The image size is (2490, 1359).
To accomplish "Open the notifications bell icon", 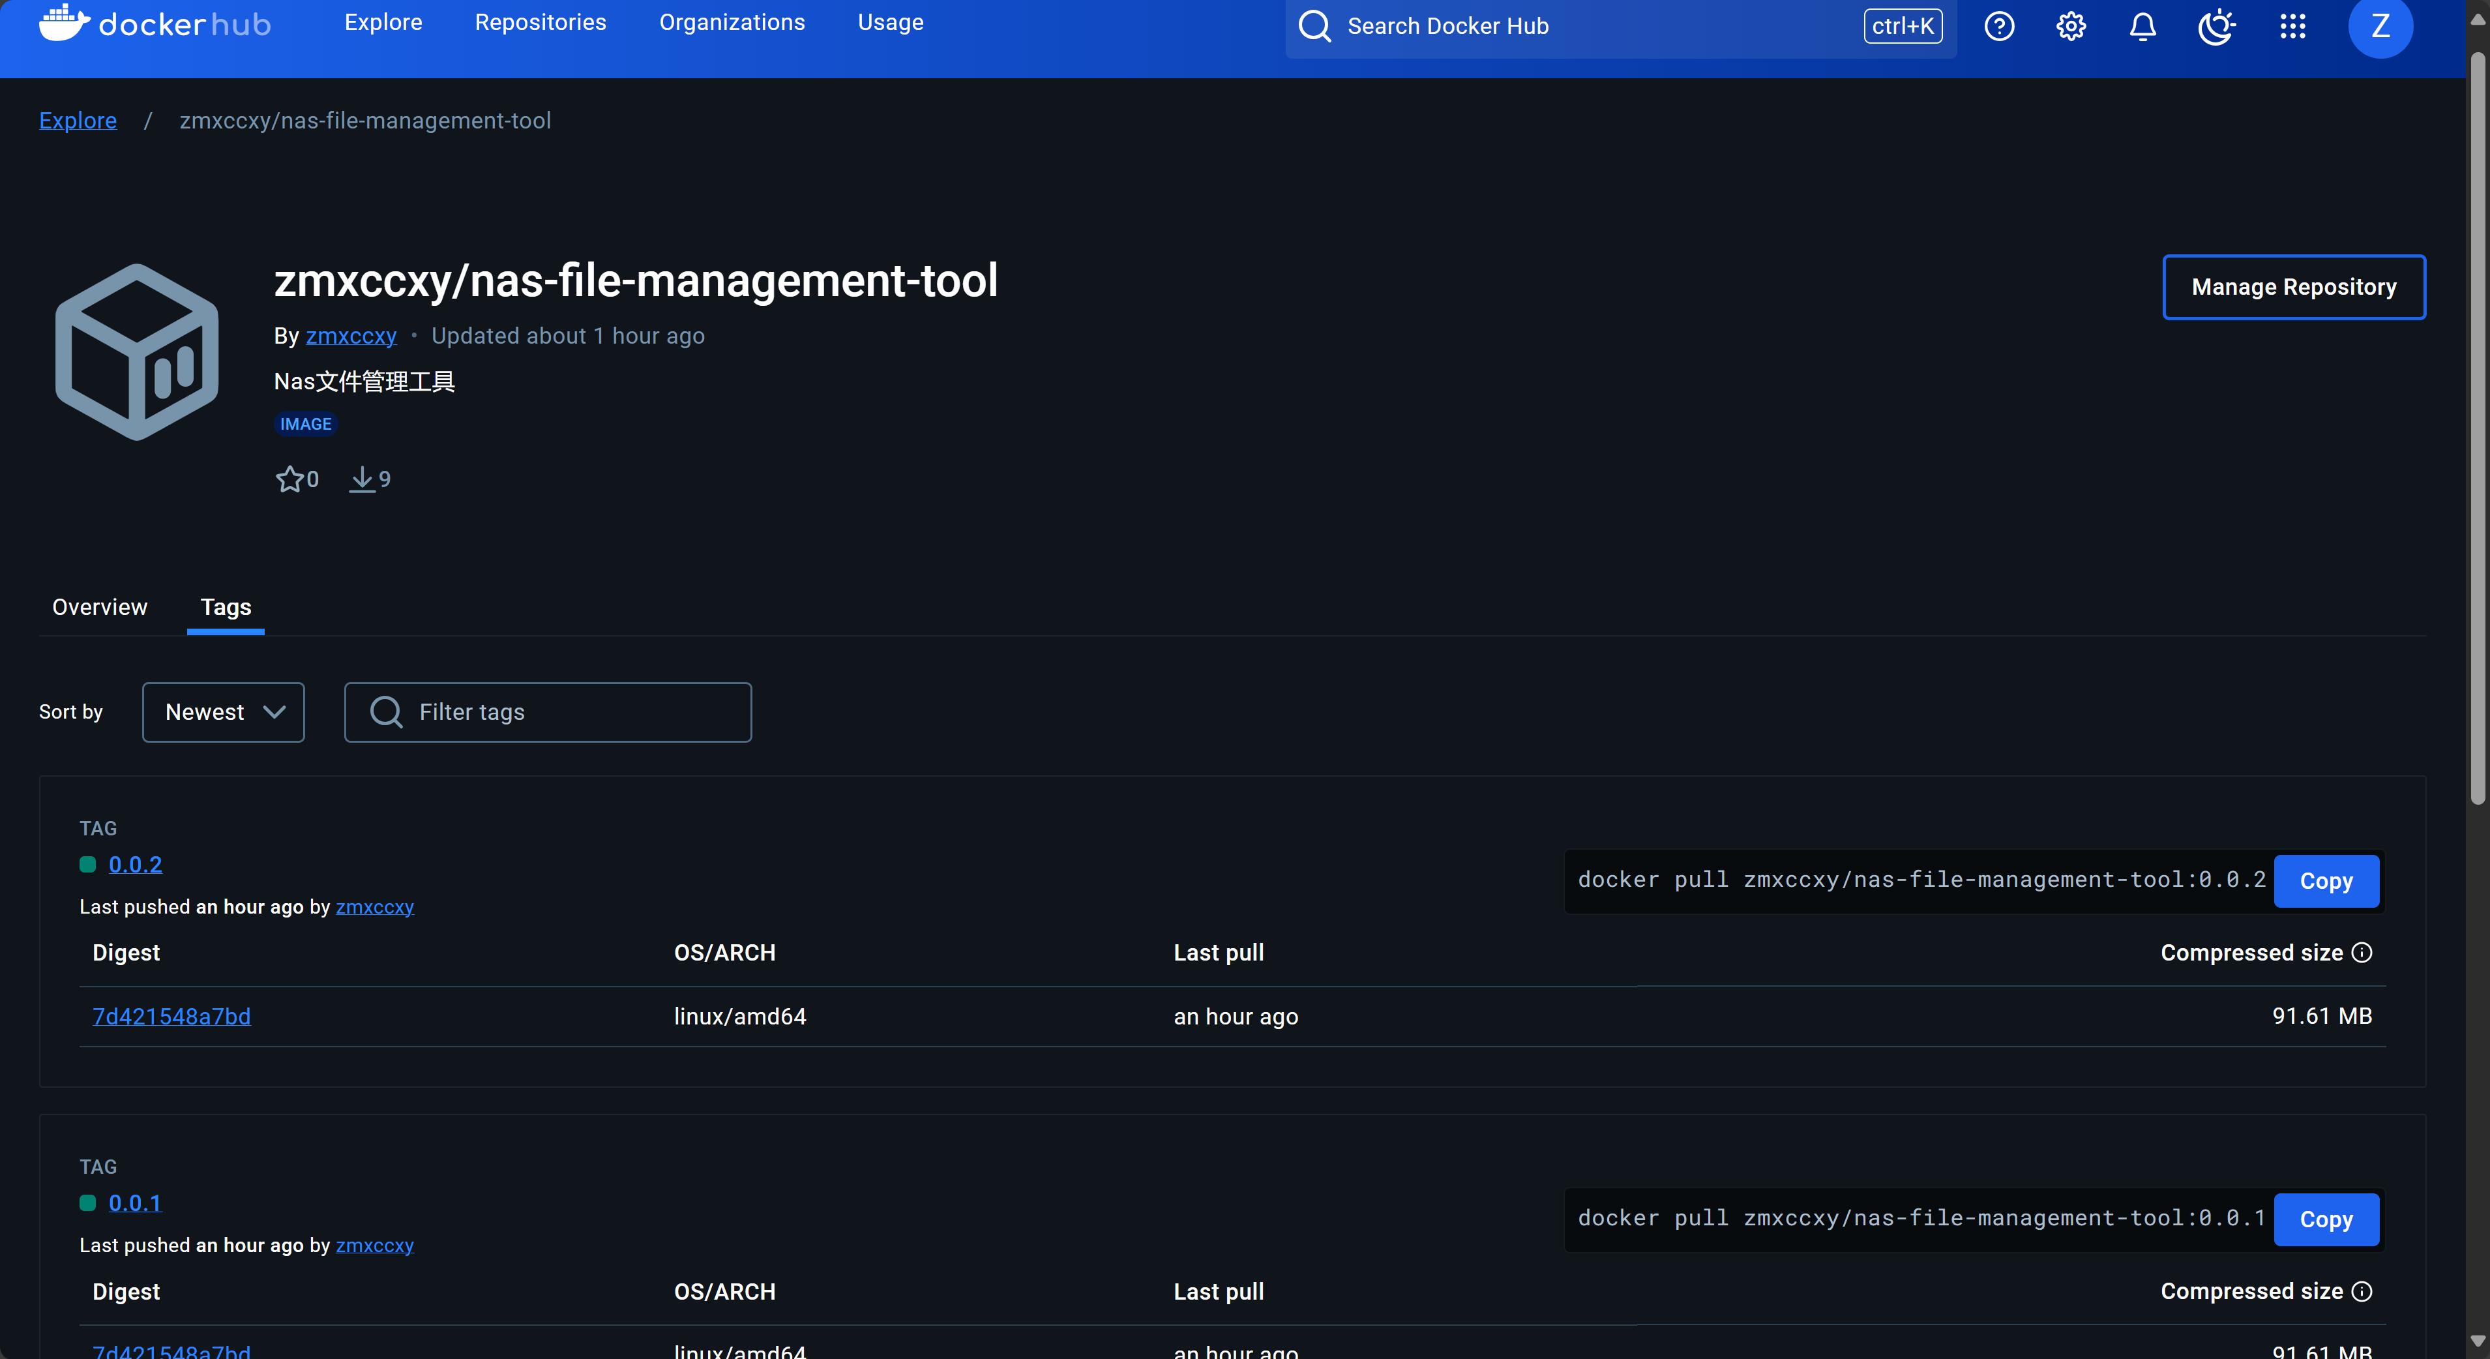I will 2143,26.
